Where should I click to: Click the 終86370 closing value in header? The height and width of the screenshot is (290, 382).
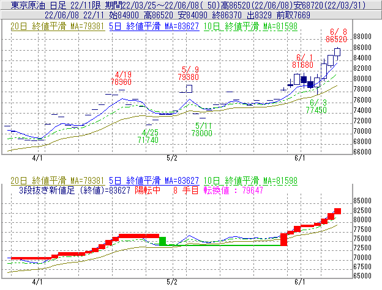227,15
